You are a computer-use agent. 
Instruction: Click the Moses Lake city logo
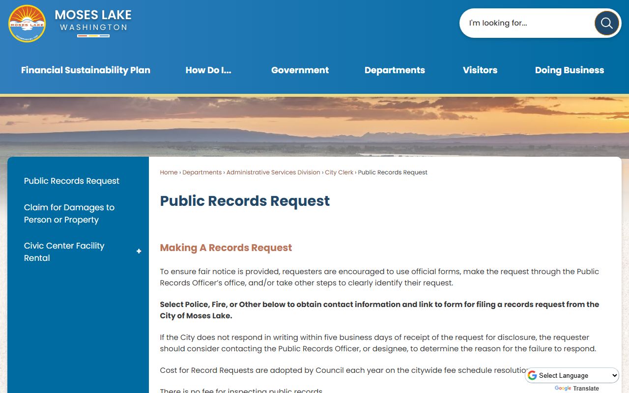point(27,24)
